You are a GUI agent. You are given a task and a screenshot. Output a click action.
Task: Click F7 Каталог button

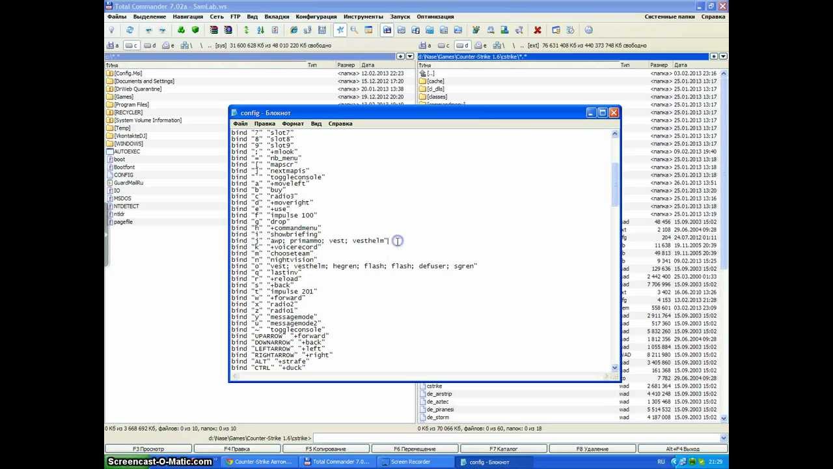point(504,449)
